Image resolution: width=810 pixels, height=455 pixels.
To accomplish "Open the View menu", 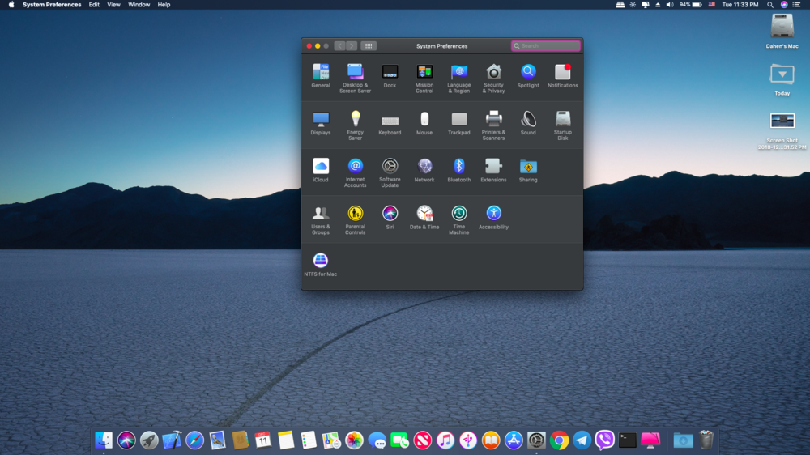I will (x=113, y=5).
